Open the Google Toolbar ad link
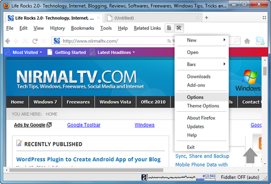This screenshot has width=271, height=184. [x=84, y=125]
